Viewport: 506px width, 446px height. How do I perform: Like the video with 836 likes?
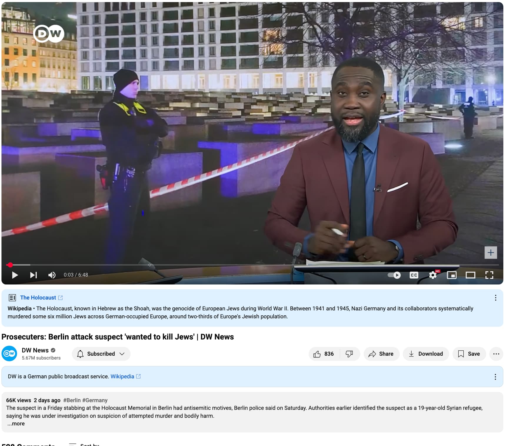tap(324, 354)
